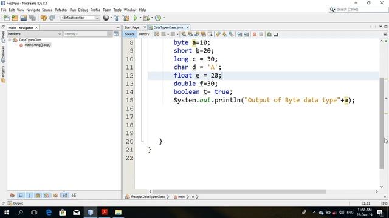Toggle Sort by Name in Navigator
Screen dimensions: 389x218
click(65, 195)
